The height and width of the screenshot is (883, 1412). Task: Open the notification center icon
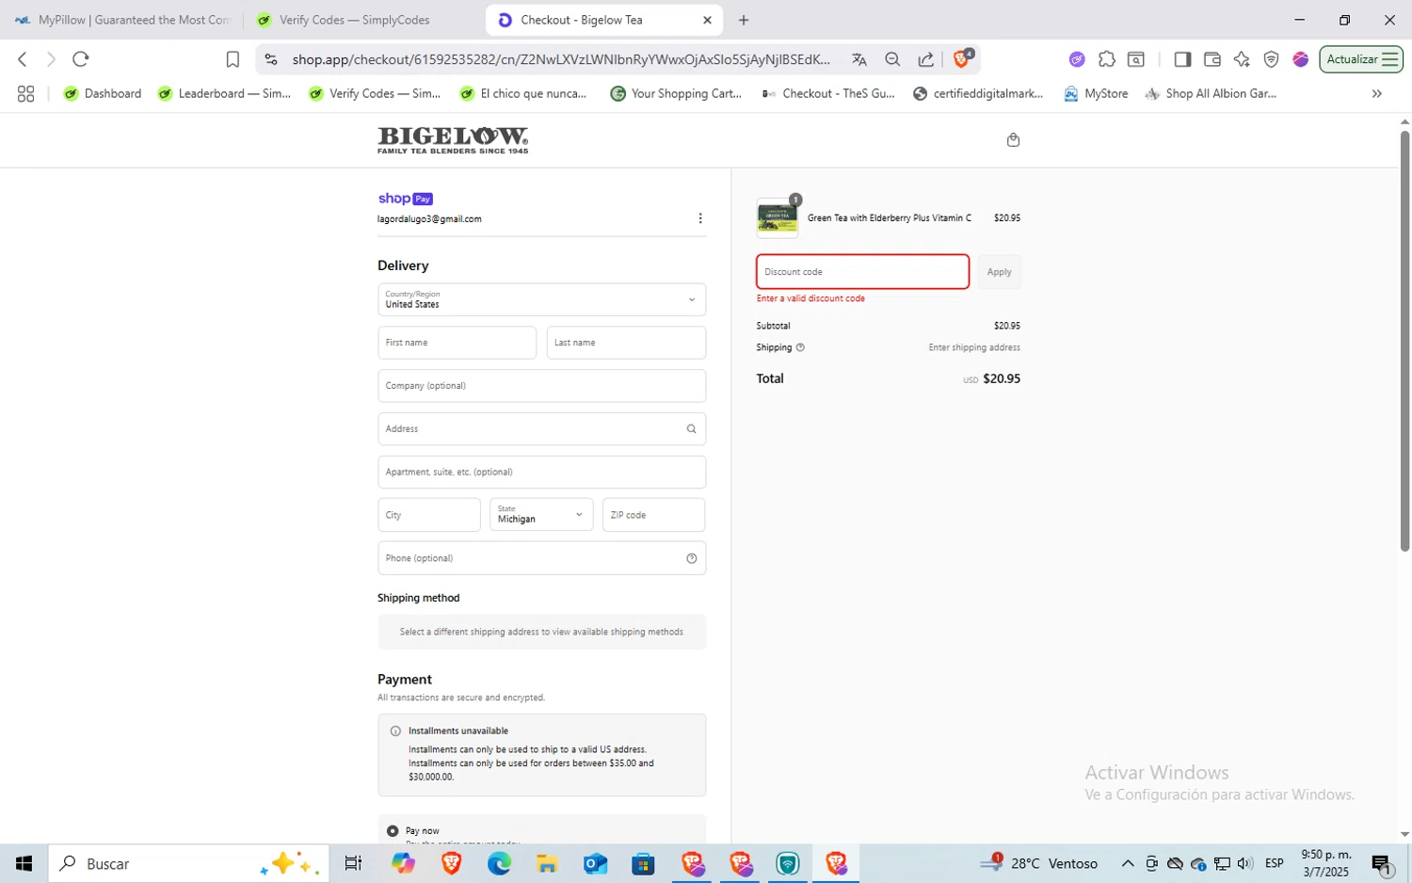click(1382, 863)
